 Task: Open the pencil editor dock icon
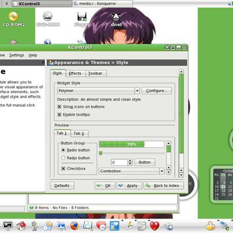pos(129,226)
